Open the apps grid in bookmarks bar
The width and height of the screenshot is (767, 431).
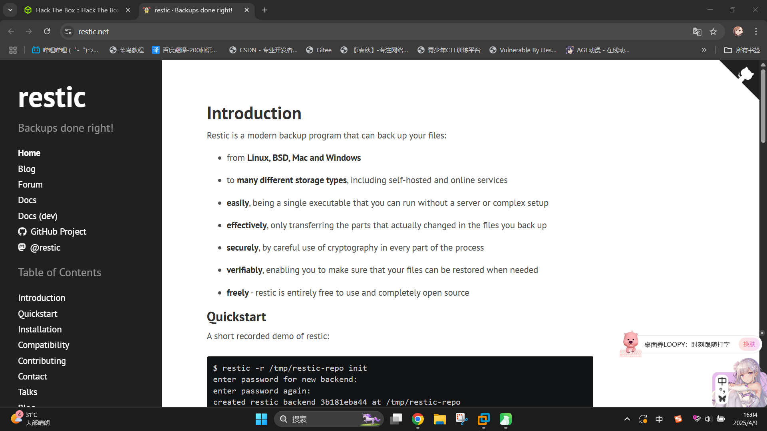(x=13, y=50)
